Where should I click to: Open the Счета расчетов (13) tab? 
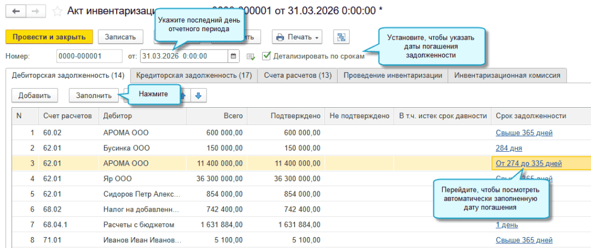pyautogui.click(x=297, y=75)
